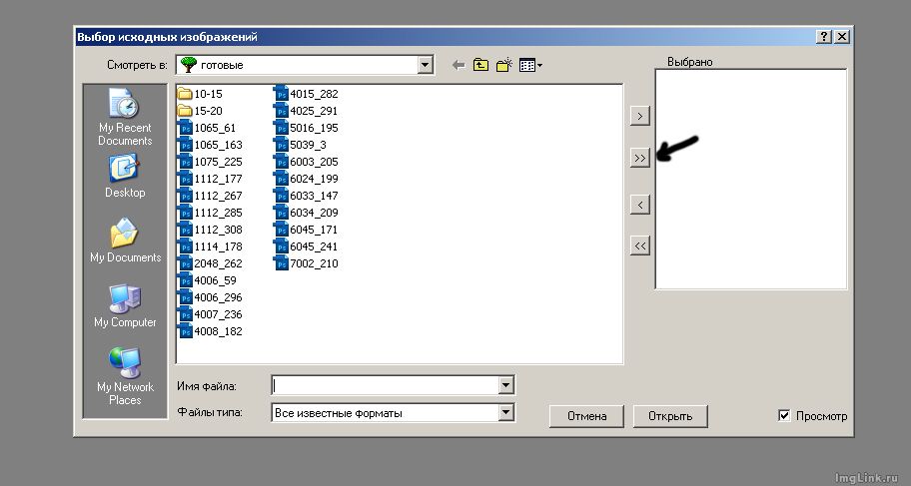Open My Computer location
The image size is (911, 486).
tap(125, 306)
